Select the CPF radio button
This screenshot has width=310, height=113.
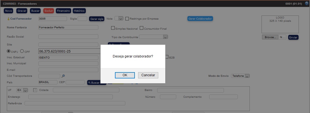22,51
